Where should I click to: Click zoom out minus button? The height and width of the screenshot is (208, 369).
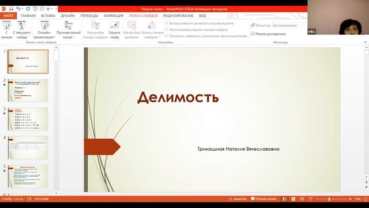(317, 199)
